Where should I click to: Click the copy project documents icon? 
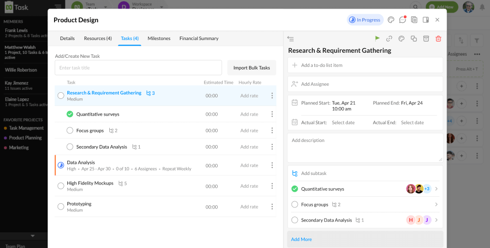tap(414, 20)
